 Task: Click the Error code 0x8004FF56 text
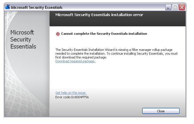click(72, 97)
